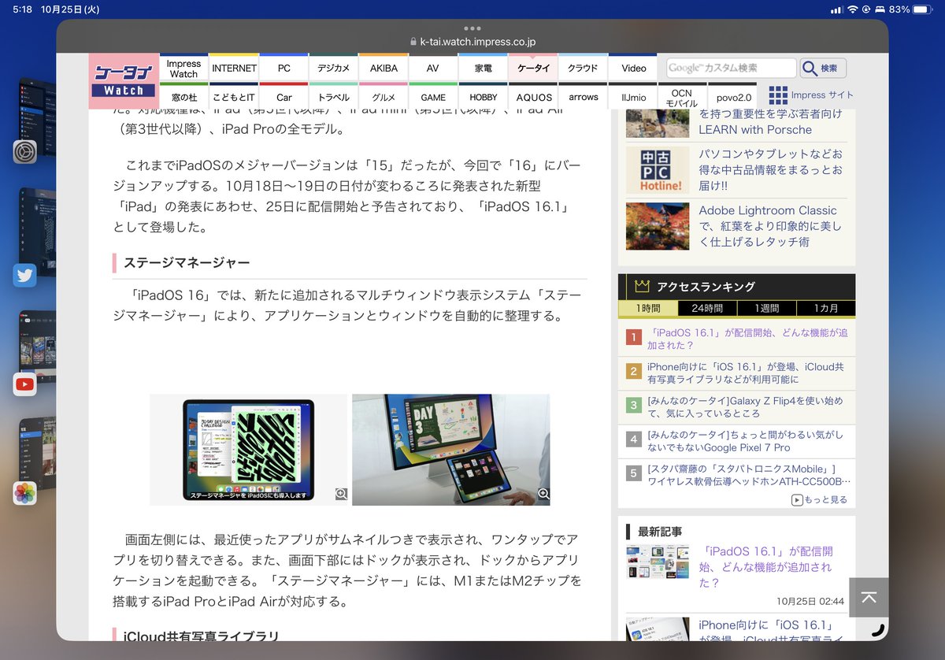
Task: Open the 家電 tab
Action: click(x=483, y=68)
